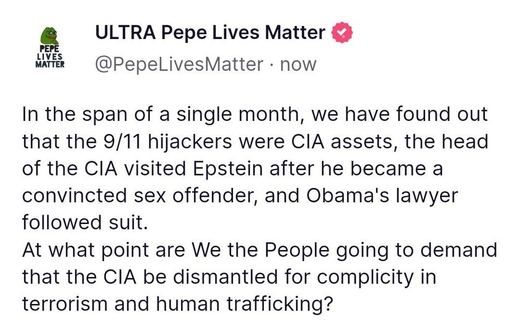Click the word 'dismantled' in the post
Viewport: 520px width, 330px height.
(226, 277)
